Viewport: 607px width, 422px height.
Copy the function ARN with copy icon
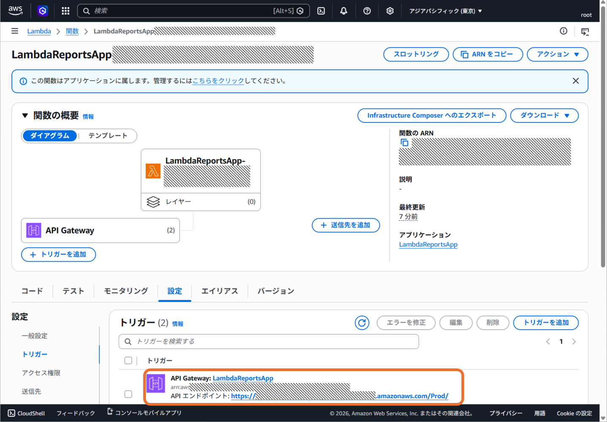[404, 143]
